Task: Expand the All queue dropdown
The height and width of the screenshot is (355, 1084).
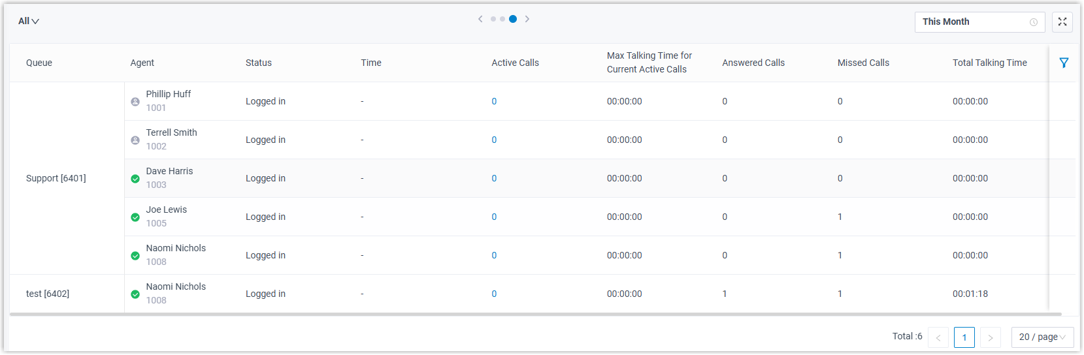Action: pos(29,22)
